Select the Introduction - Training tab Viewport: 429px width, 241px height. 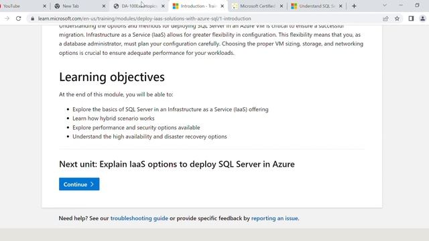[x=198, y=6]
